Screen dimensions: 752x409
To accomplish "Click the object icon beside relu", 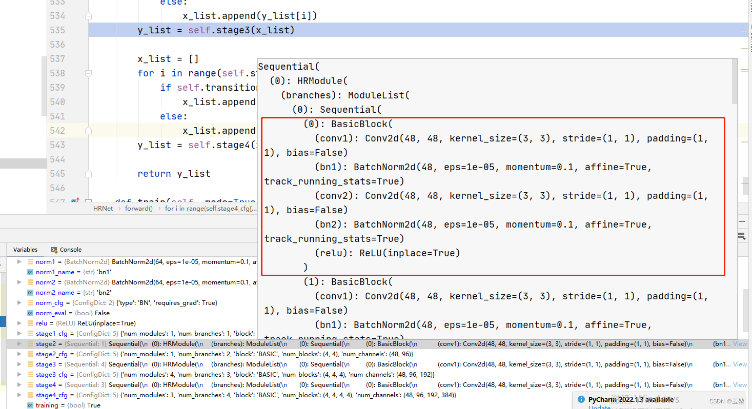I will pyautogui.click(x=30, y=323).
